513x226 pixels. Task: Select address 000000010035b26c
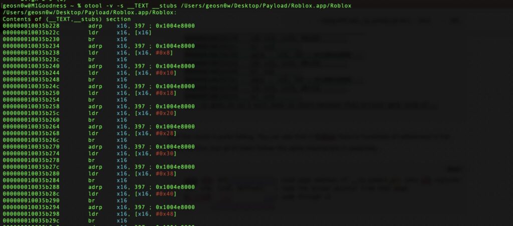click(x=32, y=140)
